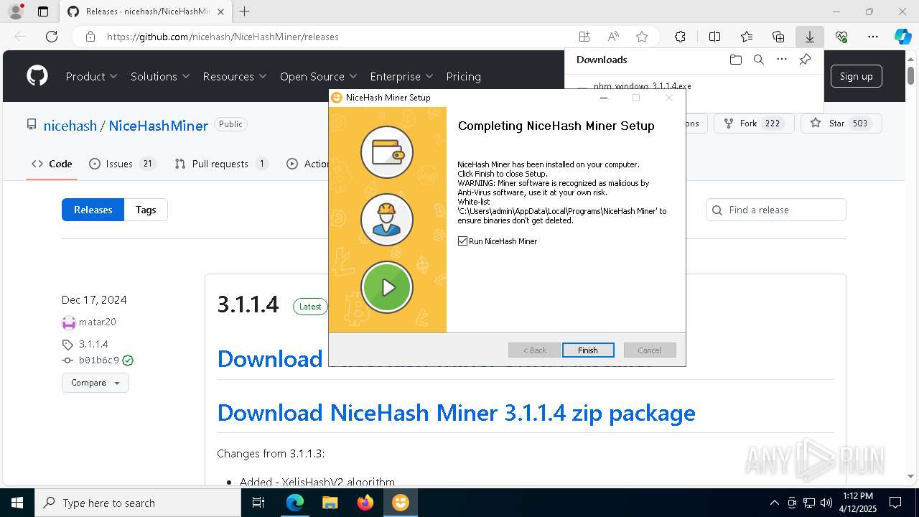Click the browser address bar
Screen dimensions: 919x517
[x=337, y=37]
